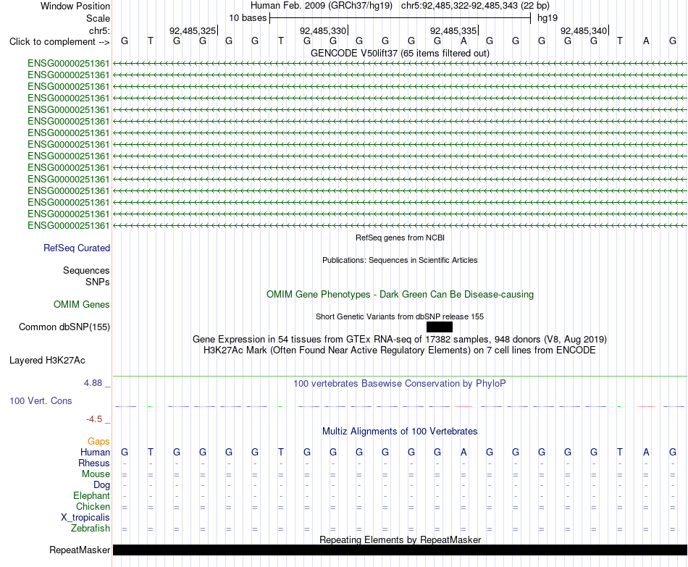Select the X_tropicalis alignment row label
Viewport: 688px width, 567px height.
(85, 518)
